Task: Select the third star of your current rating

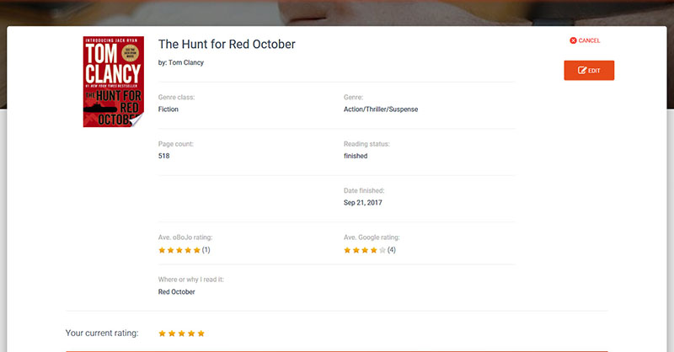Action: pyautogui.click(x=181, y=333)
